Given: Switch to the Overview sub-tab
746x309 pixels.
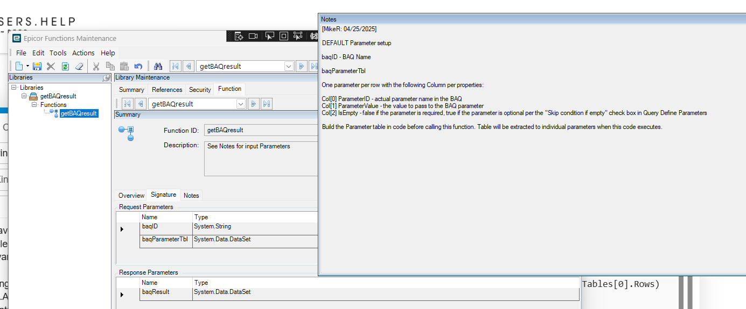Looking at the screenshot, I should coord(131,196).
